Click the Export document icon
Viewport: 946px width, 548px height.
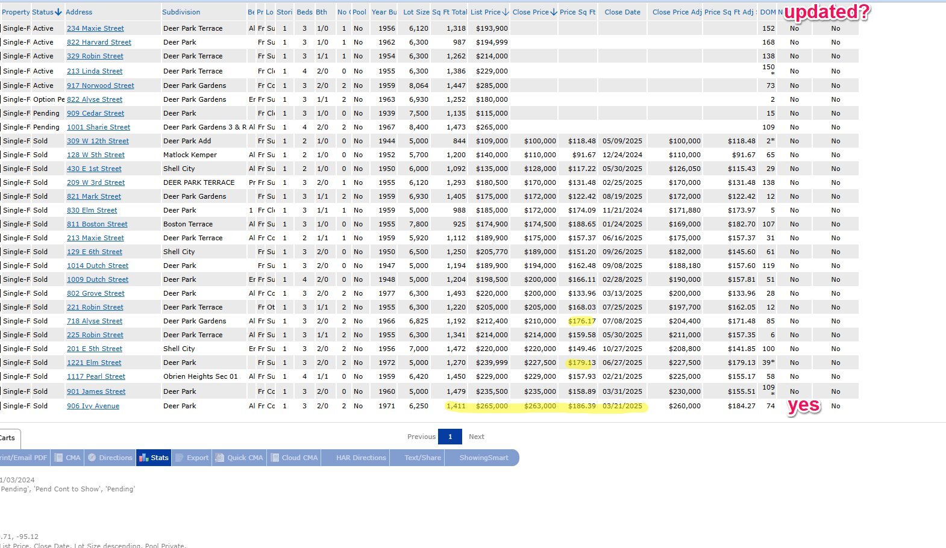pos(180,458)
